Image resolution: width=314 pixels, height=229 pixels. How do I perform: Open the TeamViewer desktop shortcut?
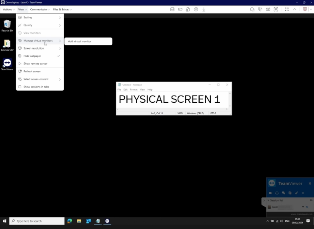pos(7,64)
